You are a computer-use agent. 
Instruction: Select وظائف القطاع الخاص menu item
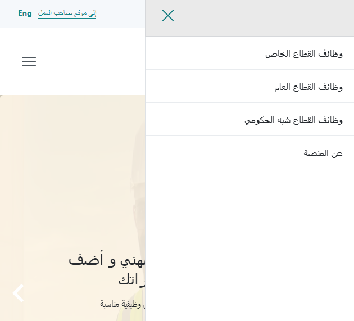point(304,54)
